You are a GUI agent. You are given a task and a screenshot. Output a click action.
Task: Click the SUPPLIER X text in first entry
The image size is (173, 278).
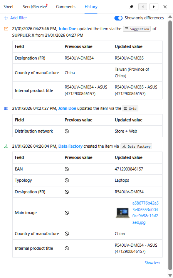tap(23, 35)
